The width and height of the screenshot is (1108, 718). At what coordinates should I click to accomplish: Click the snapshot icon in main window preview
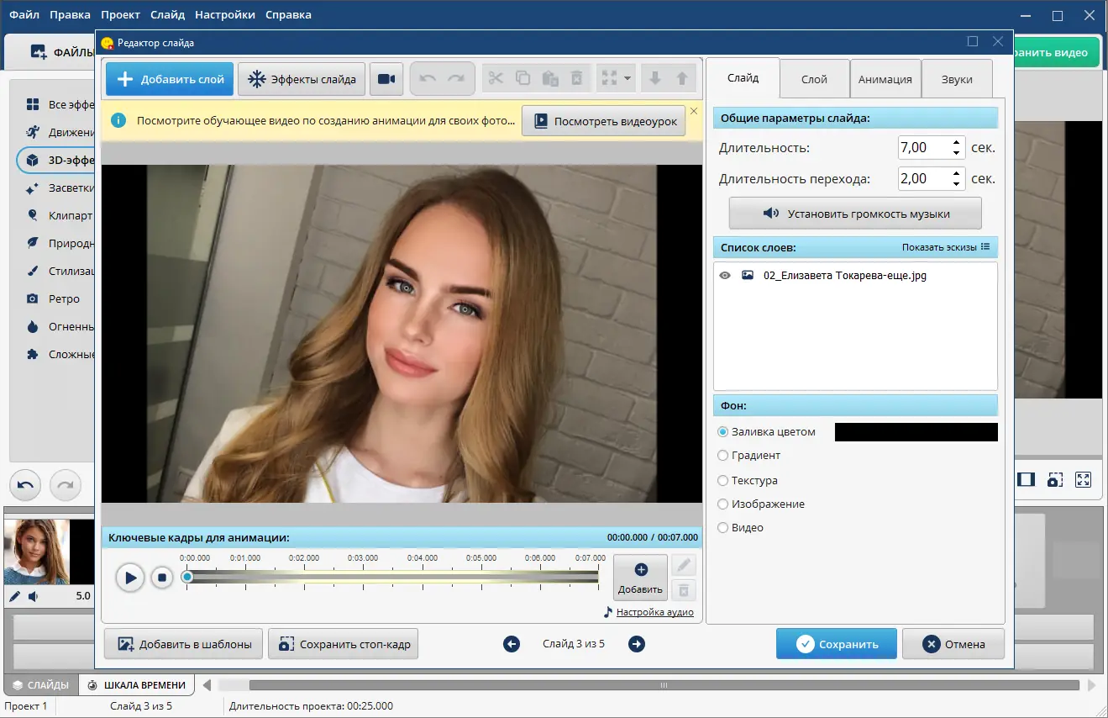click(x=1054, y=479)
